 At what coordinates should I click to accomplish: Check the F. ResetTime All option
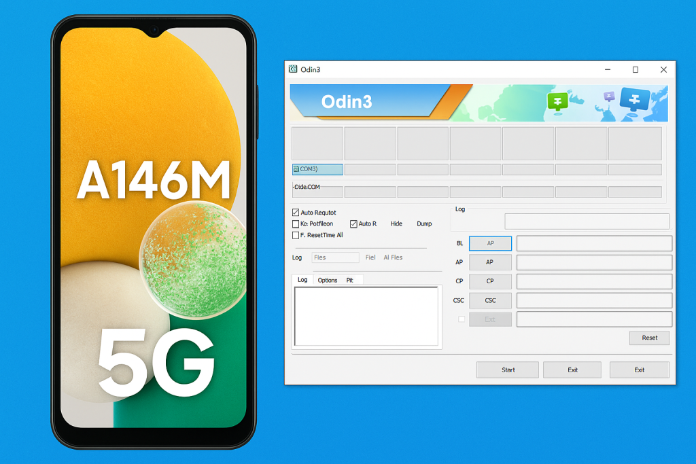coord(296,235)
